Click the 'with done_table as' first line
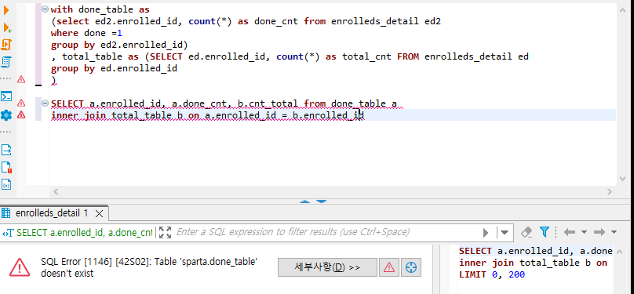634x294 pixels. pyautogui.click(x=100, y=9)
